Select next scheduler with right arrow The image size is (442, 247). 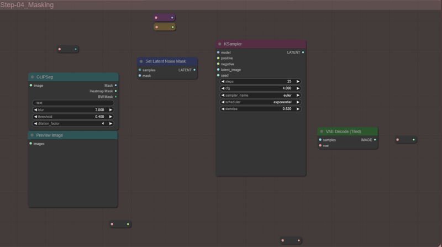coord(298,102)
